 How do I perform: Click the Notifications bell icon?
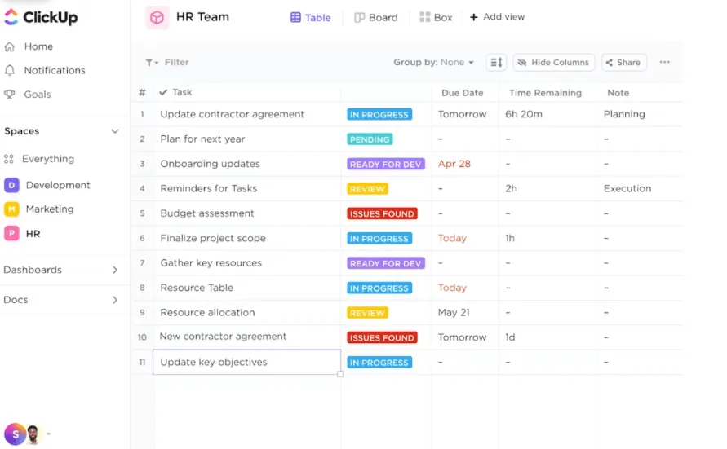pyautogui.click(x=10, y=70)
